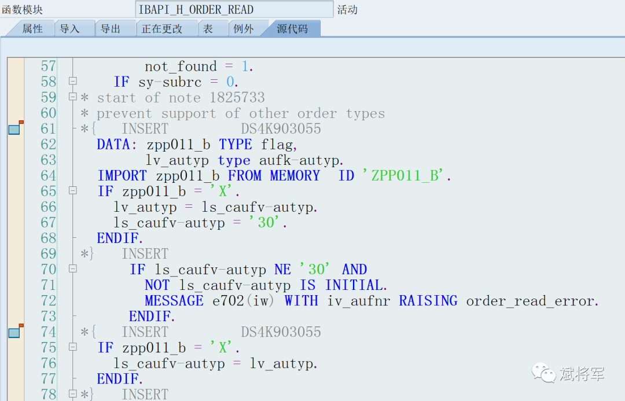Click 'sy-subrc' on line 58
Viewport: 625px width, 401px height.
click(x=170, y=82)
